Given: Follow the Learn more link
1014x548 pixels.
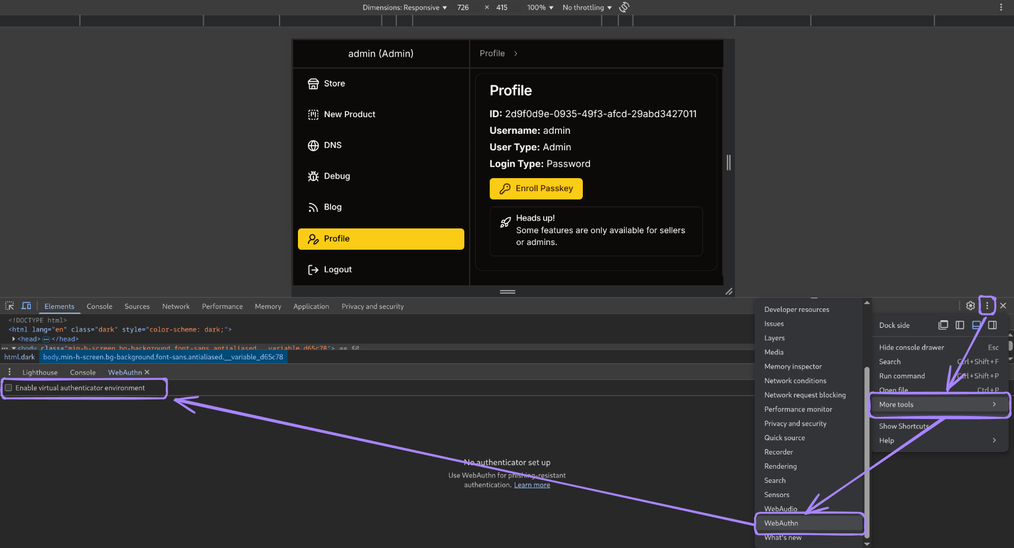Looking at the screenshot, I should pyautogui.click(x=532, y=485).
